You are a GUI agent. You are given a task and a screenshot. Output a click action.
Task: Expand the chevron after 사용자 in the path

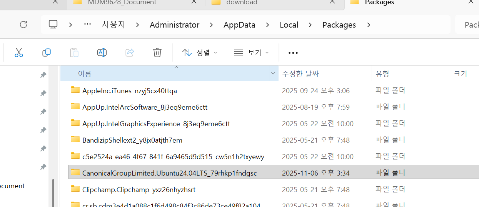click(x=137, y=25)
